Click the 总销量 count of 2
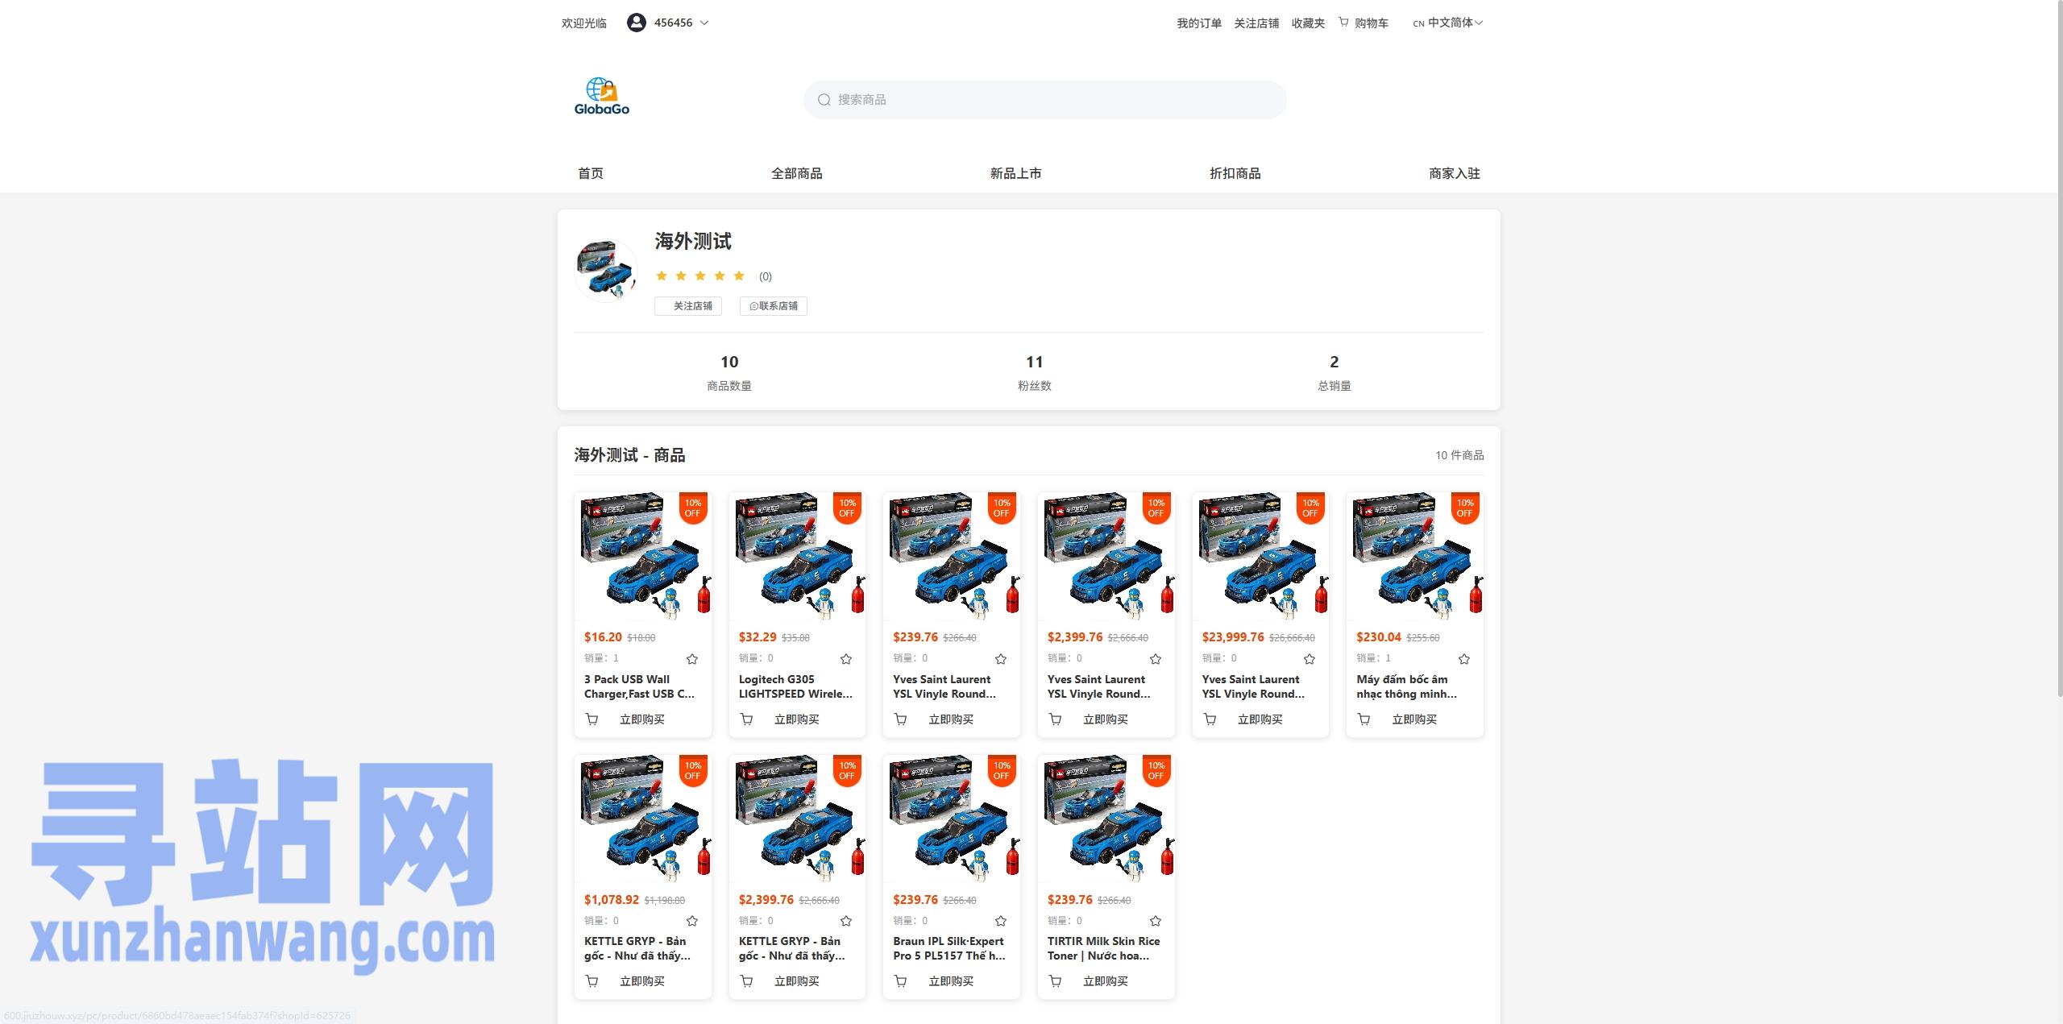This screenshot has height=1024, width=2063. [x=1335, y=362]
